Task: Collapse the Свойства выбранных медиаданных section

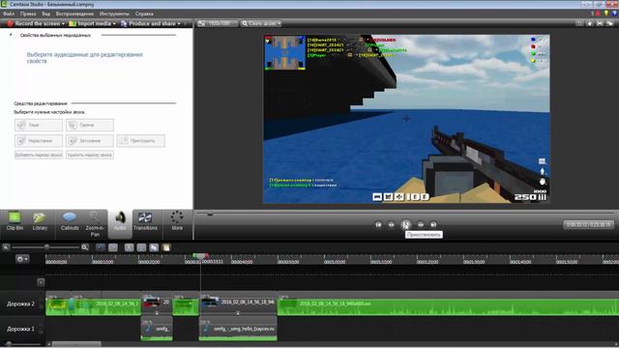Action: click(11, 35)
